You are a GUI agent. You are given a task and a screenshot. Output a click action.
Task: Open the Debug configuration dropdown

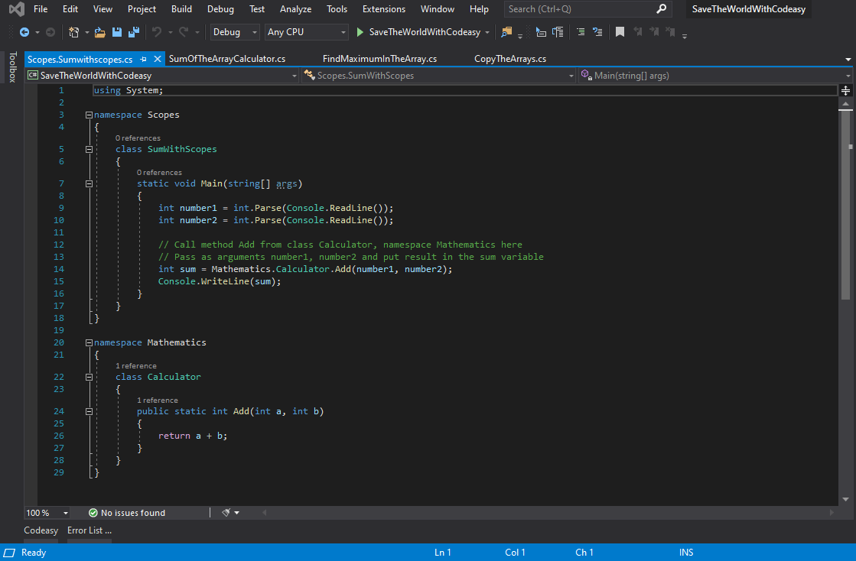pyautogui.click(x=235, y=32)
